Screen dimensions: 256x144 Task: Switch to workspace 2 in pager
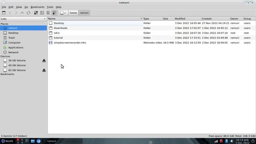click(x=22, y=140)
